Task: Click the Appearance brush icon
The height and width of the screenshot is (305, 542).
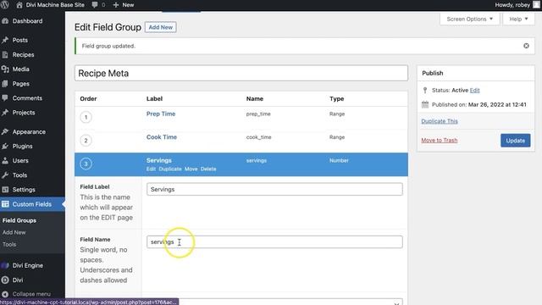Action: tap(5, 132)
